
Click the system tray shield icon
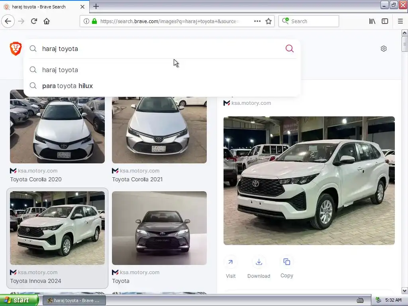(378, 300)
